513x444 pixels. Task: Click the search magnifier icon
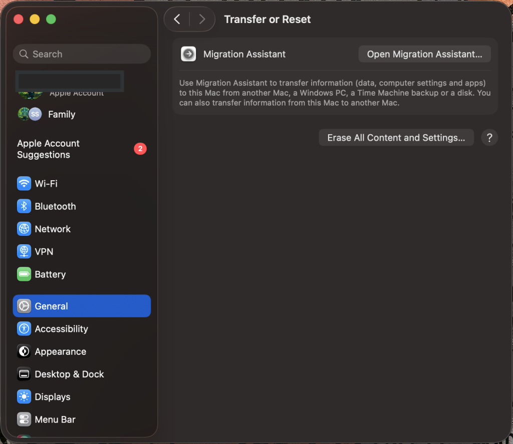pos(24,54)
